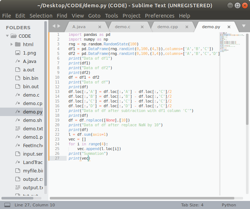
Task: Click the sidebar horizontal scrollbar
Action: (x=17, y=198)
